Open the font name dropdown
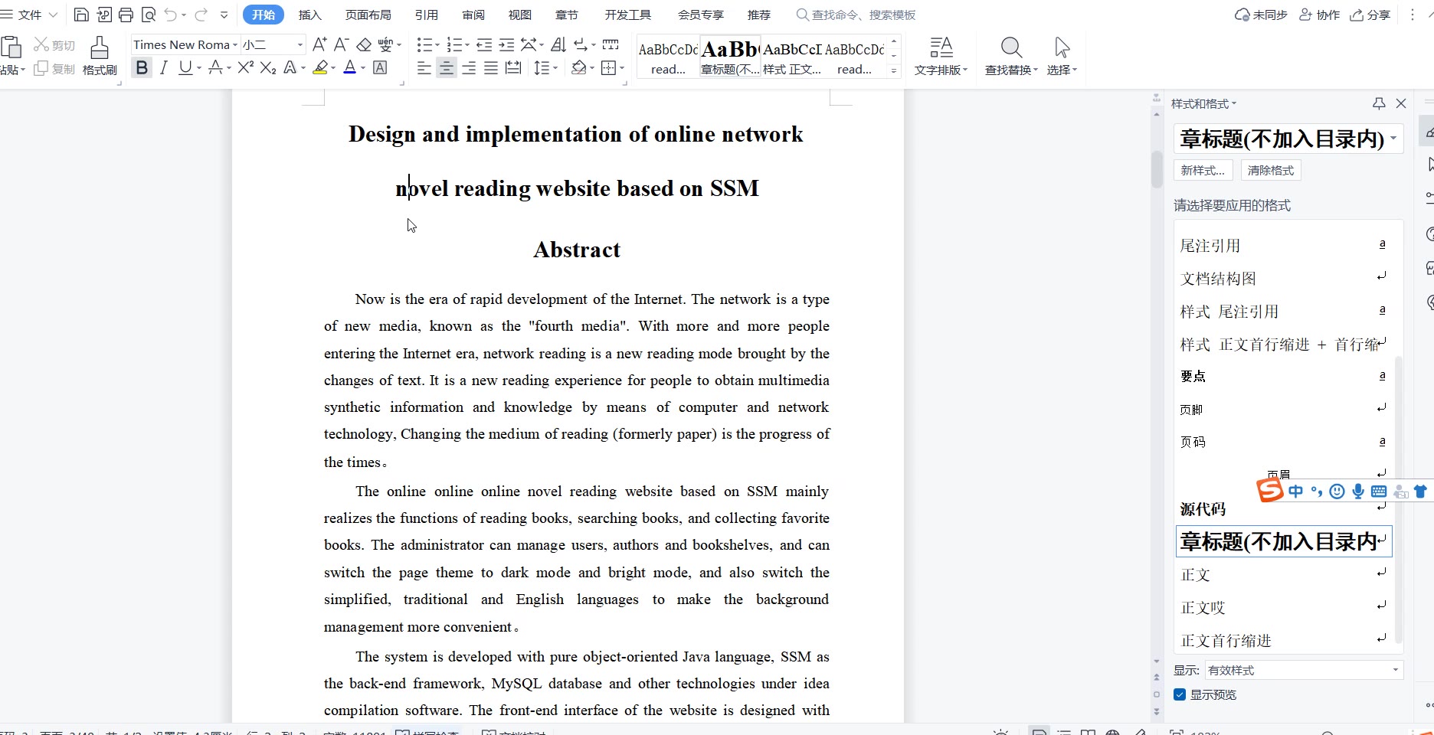Screen dimensions: 1434x735 coord(235,45)
